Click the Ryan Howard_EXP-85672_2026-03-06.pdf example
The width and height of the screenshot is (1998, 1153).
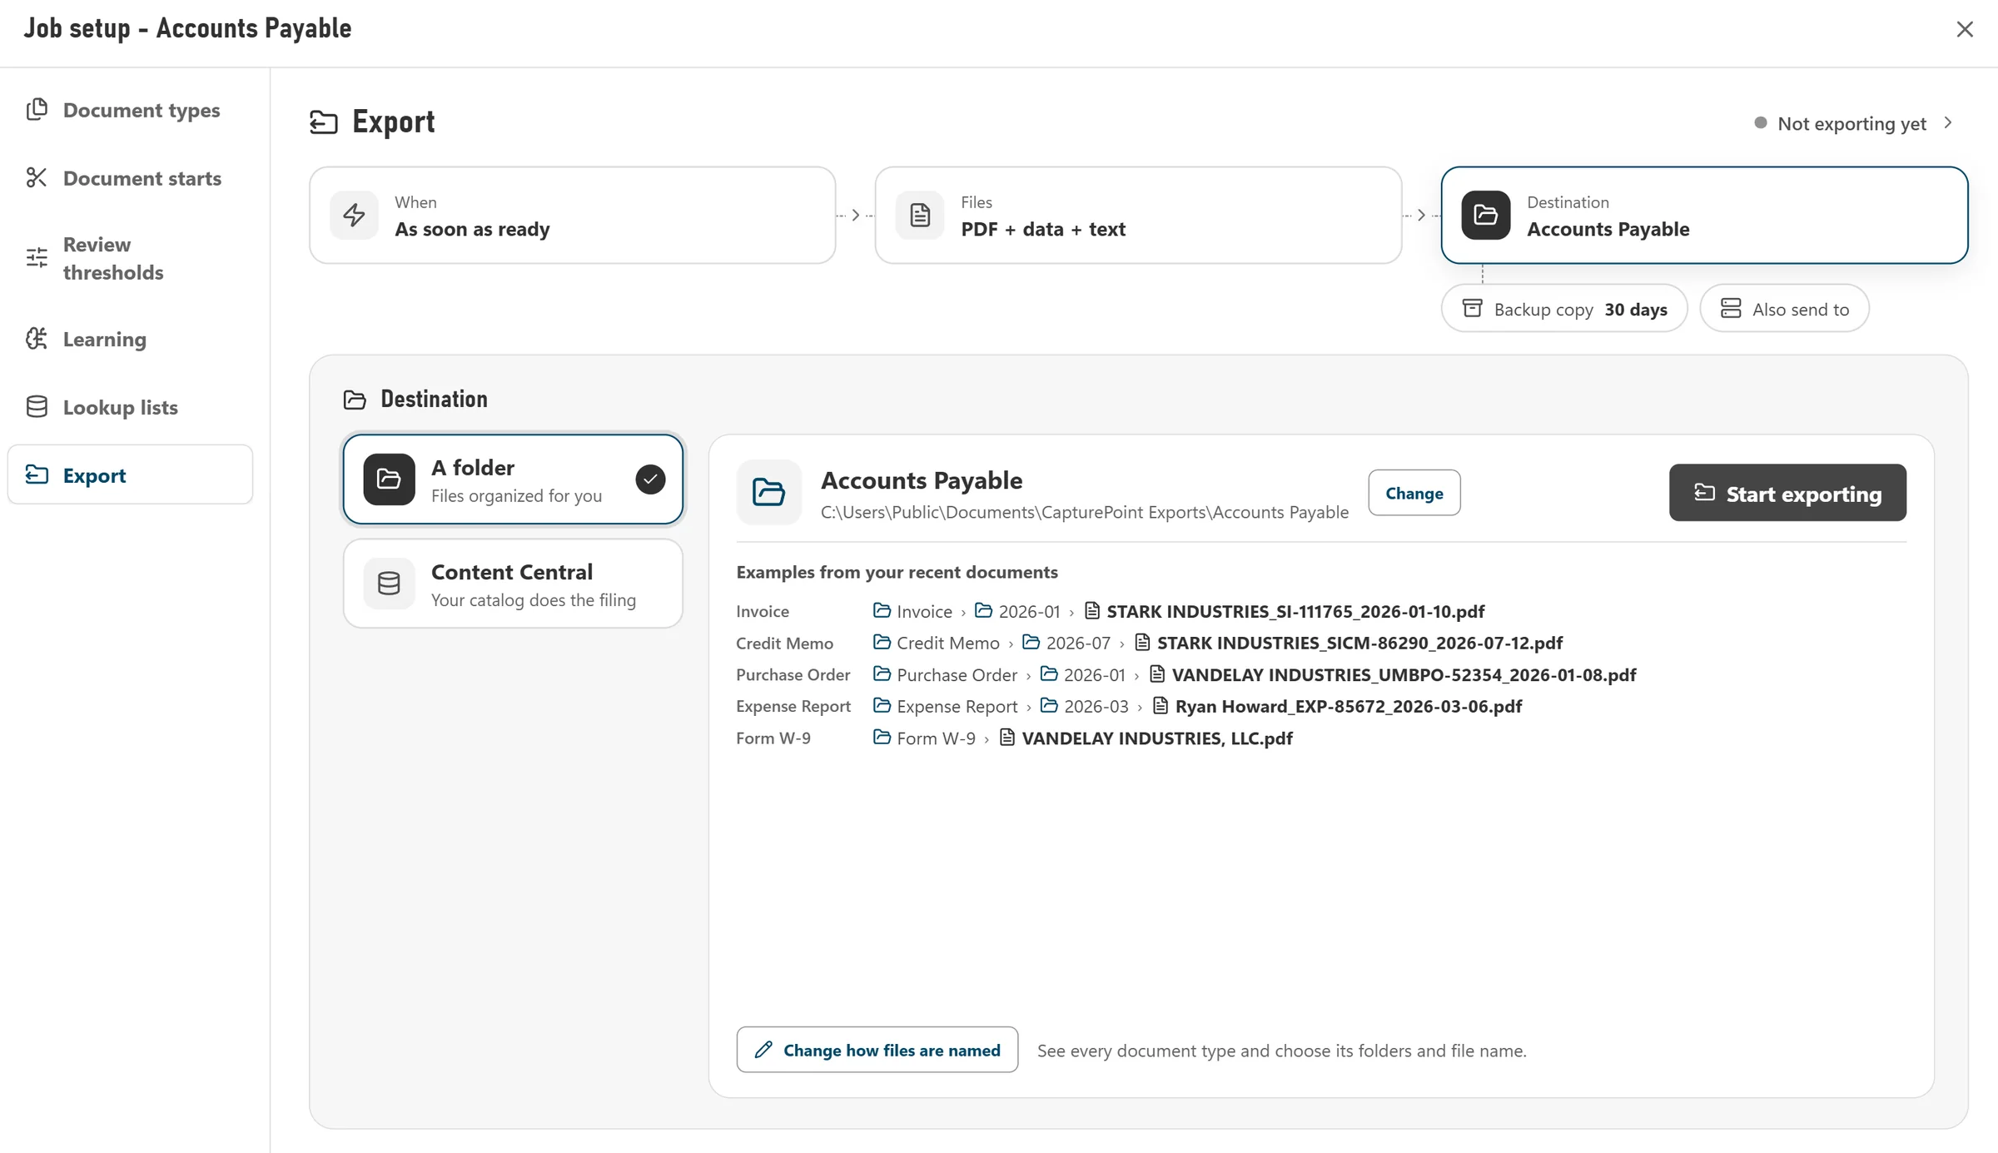pos(1348,706)
